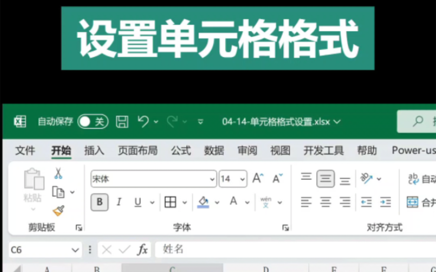This screenshot has height=272, width=436.
Task: Click the text Orientation icon
Action: 367,178
